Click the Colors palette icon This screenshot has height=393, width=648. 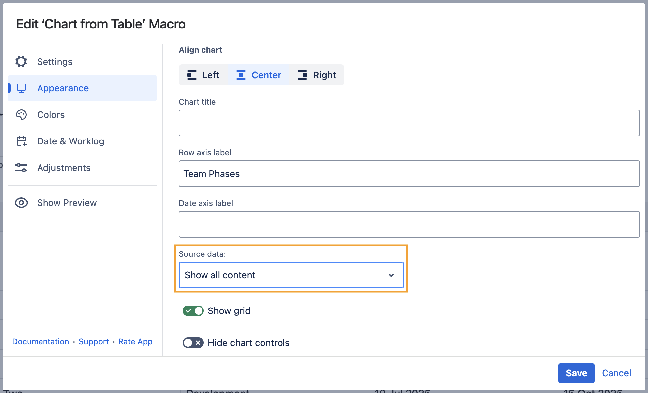[21, 115]
